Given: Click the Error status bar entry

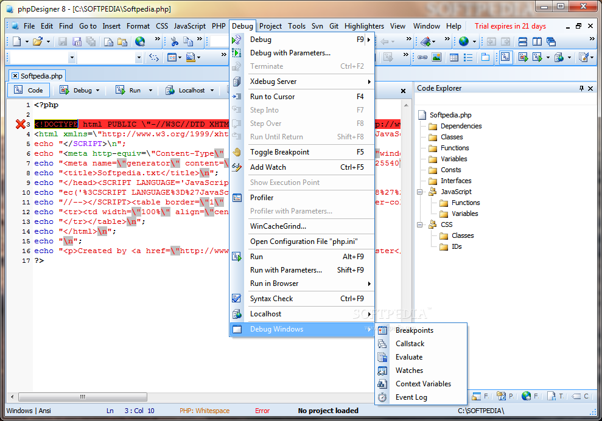Looking at the screenshot, I should (262, 411).
